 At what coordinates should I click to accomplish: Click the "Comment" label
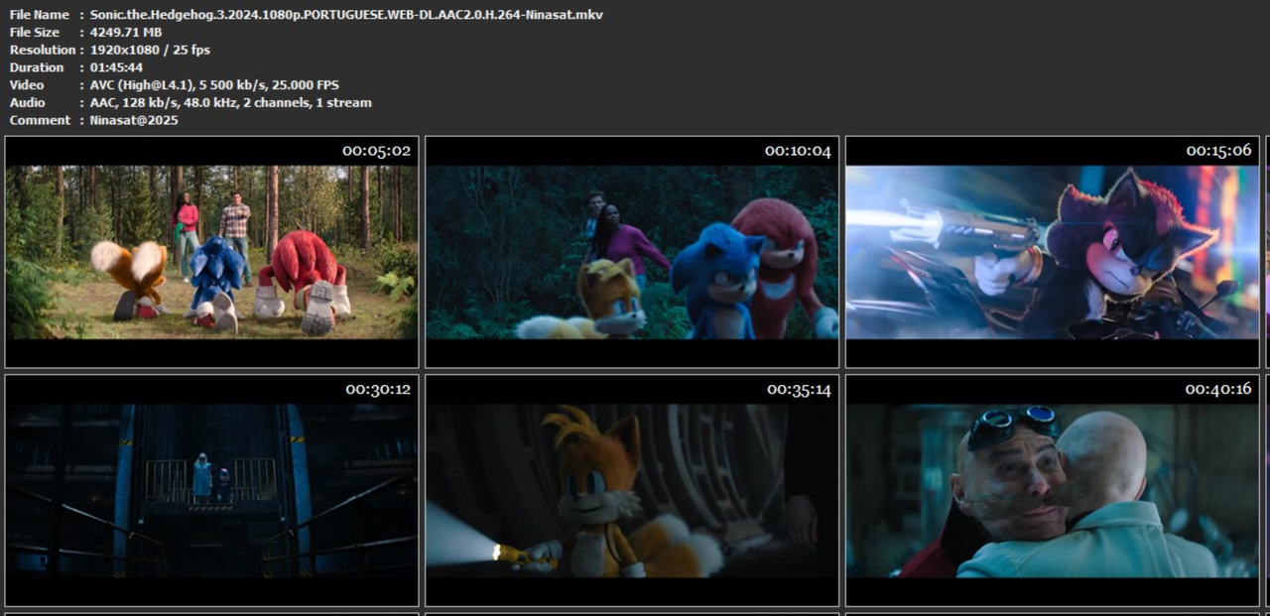40,120
